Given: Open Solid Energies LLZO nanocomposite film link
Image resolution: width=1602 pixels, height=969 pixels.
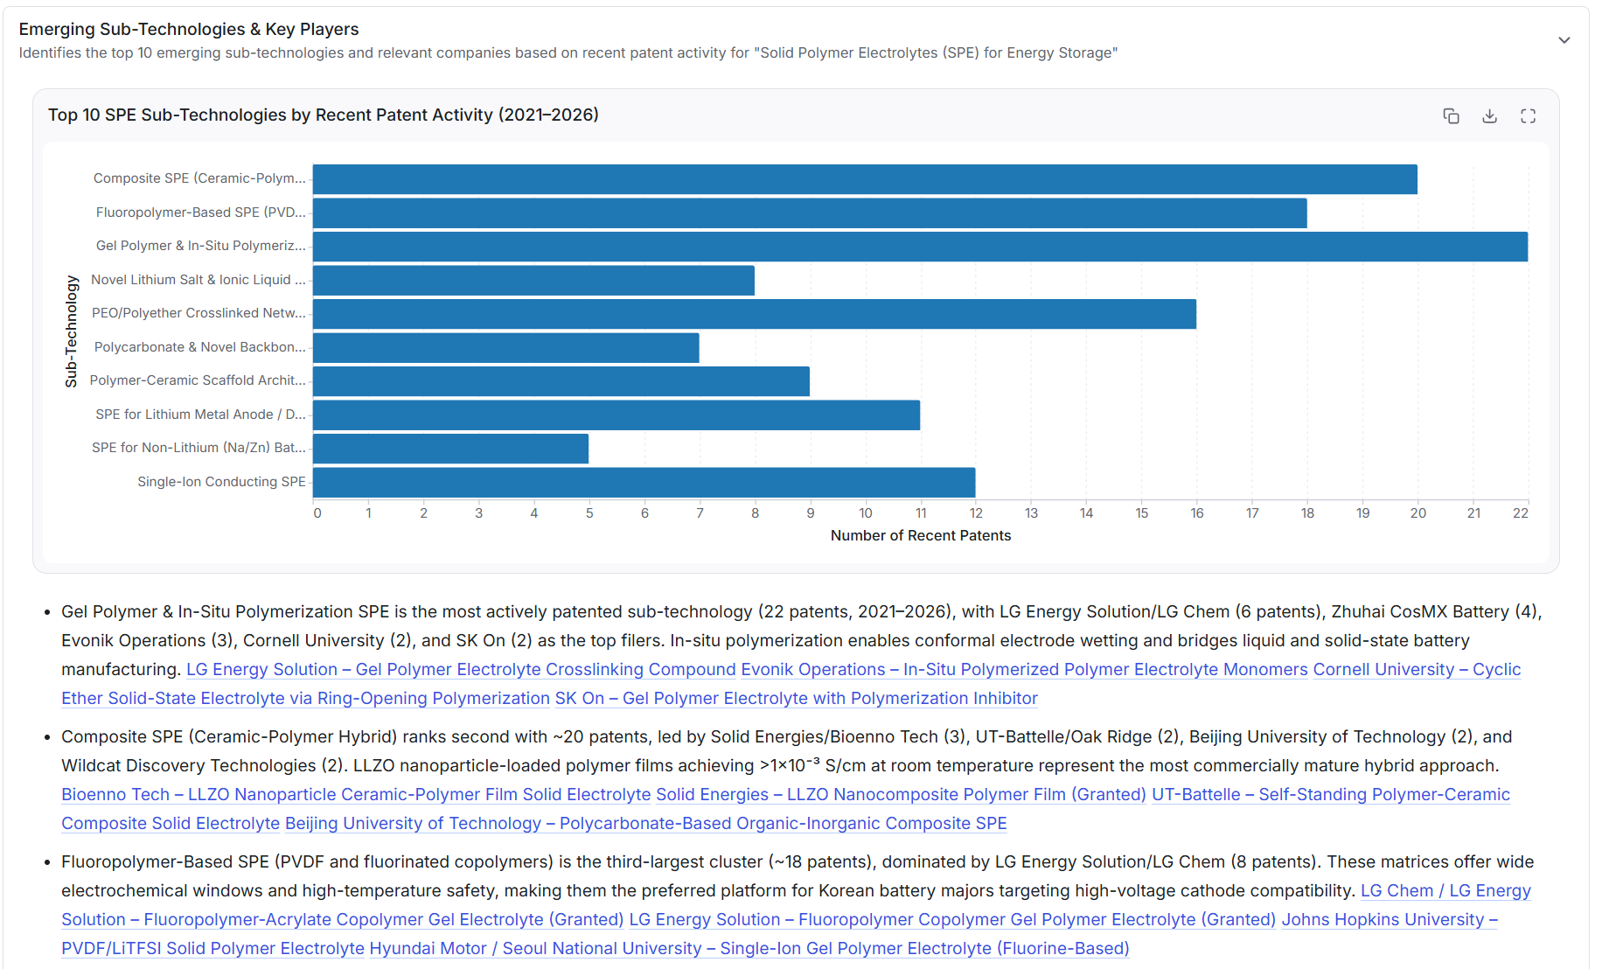Looking at the screenshot, I should pos(901,794).
